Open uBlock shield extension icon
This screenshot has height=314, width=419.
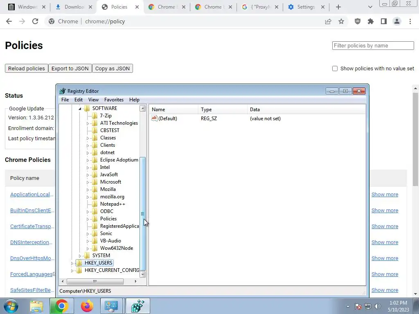pos(358,21)
